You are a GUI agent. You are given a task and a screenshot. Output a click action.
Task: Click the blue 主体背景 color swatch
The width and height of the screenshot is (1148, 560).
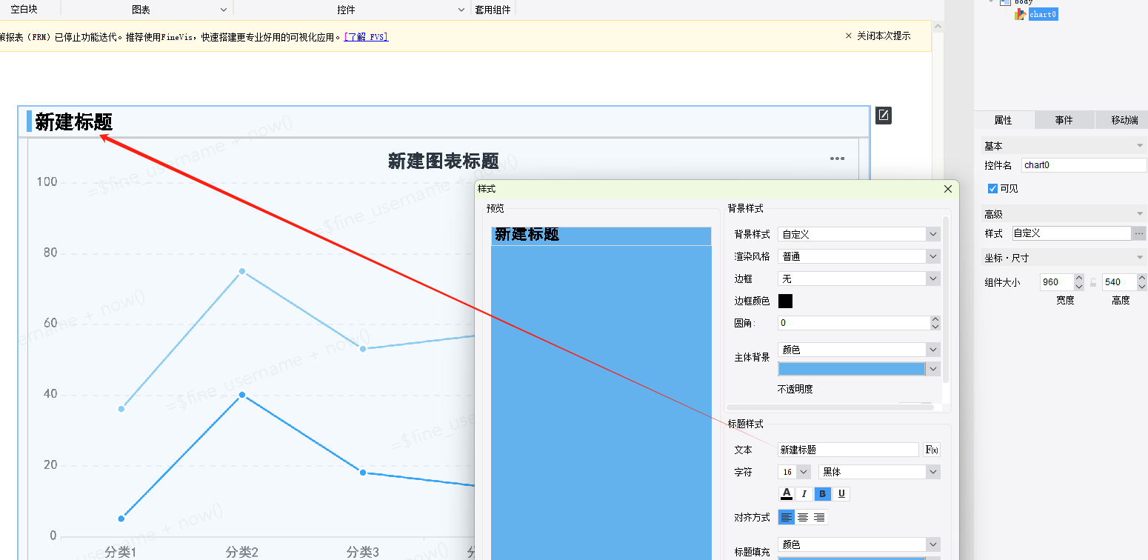coord(852,368)
